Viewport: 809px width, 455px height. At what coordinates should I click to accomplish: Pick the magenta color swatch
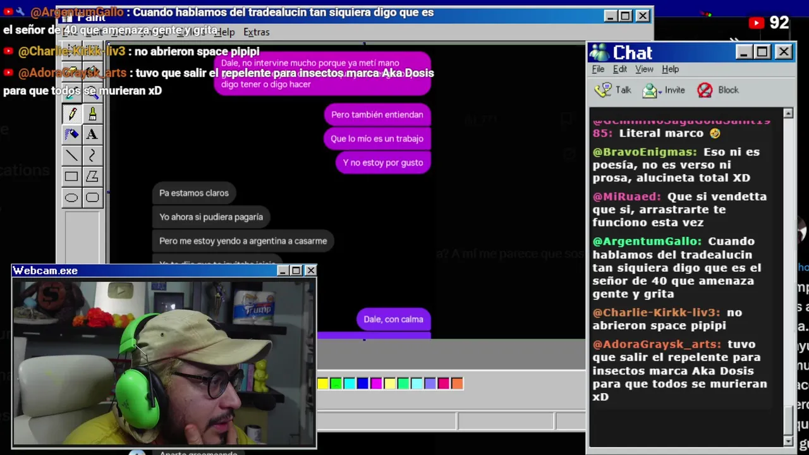376,383
